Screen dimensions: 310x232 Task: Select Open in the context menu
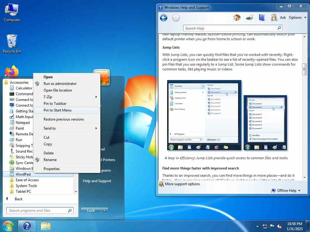(67, 77)
